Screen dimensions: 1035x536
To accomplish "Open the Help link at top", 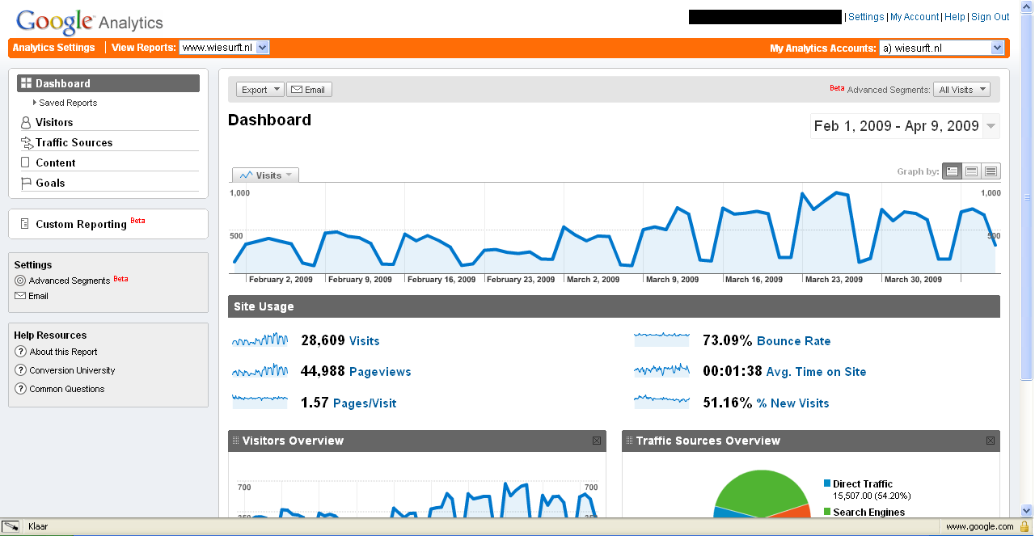I will [x=955, y=17].
